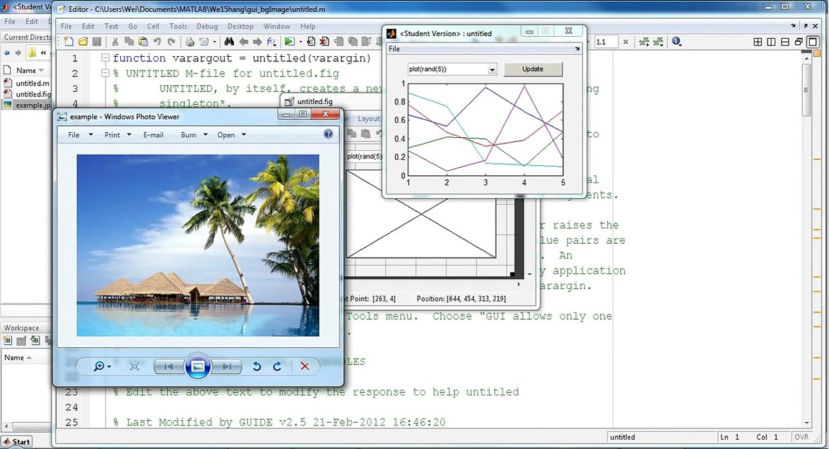
Task: Click Paste clipboard icon in Editor toolbar
Action: tap(143, 42)
